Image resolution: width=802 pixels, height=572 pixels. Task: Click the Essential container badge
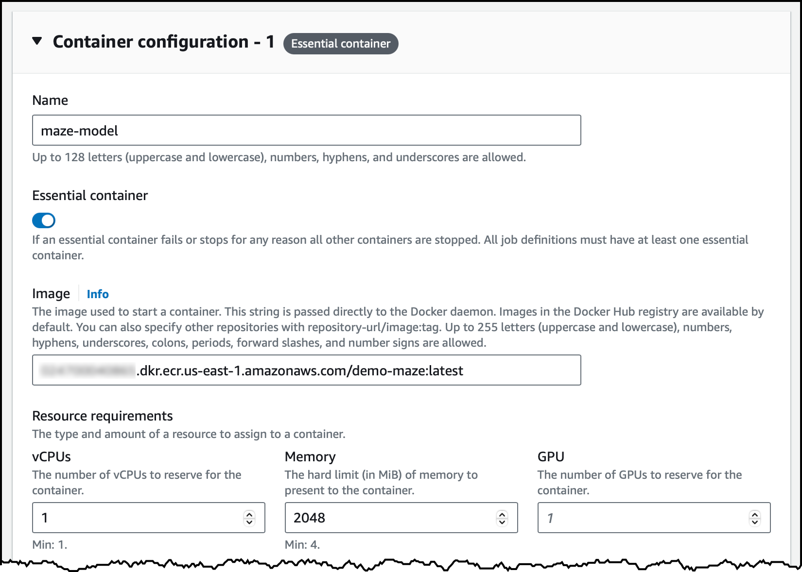[x=341, y=44]
